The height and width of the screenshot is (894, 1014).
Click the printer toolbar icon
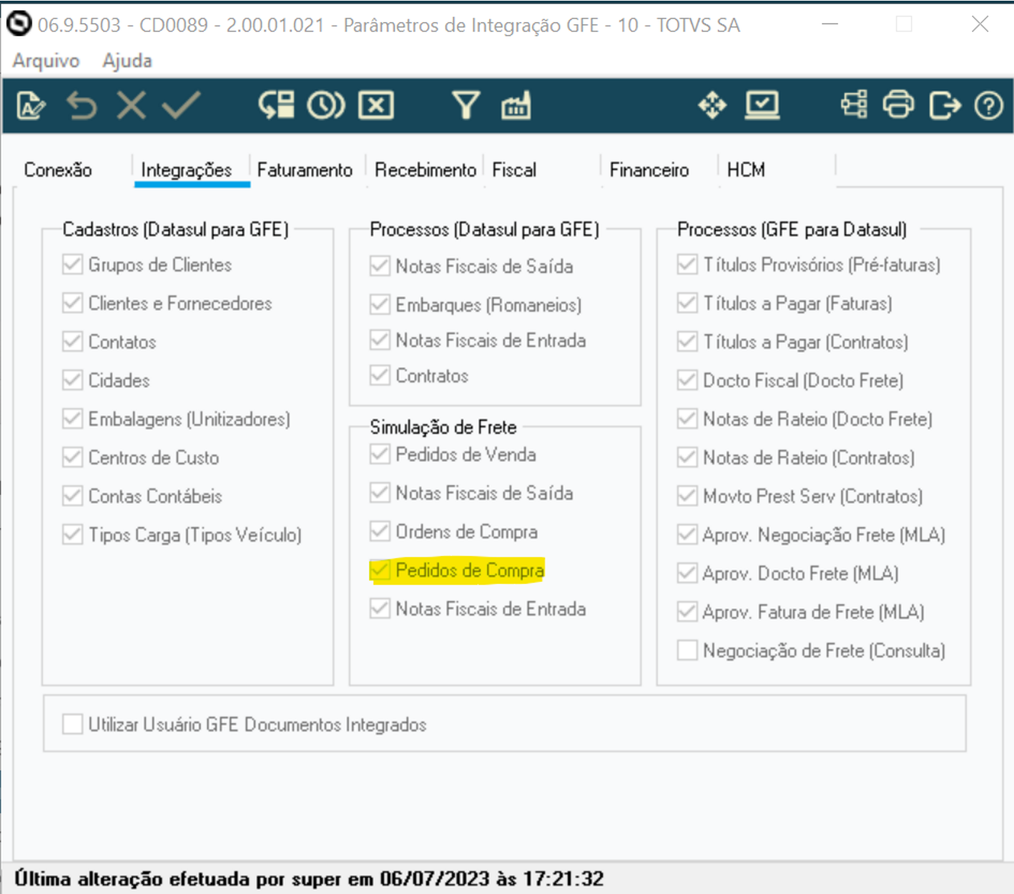tap(898, 106)
